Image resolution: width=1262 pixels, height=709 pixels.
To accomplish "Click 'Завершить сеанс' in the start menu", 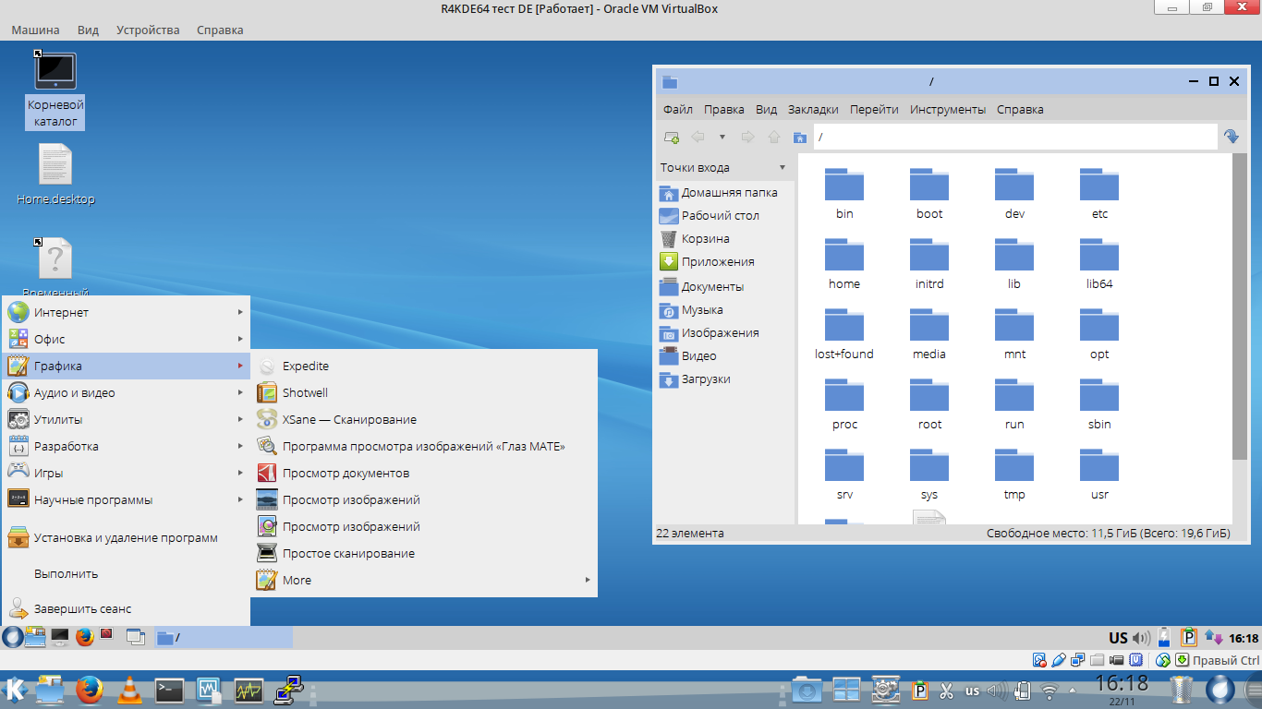I will pos(82,608).
